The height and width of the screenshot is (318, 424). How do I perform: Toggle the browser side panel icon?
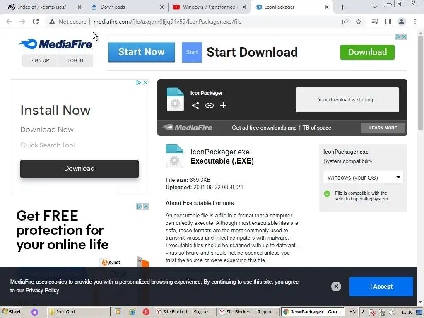coord(388,22)
